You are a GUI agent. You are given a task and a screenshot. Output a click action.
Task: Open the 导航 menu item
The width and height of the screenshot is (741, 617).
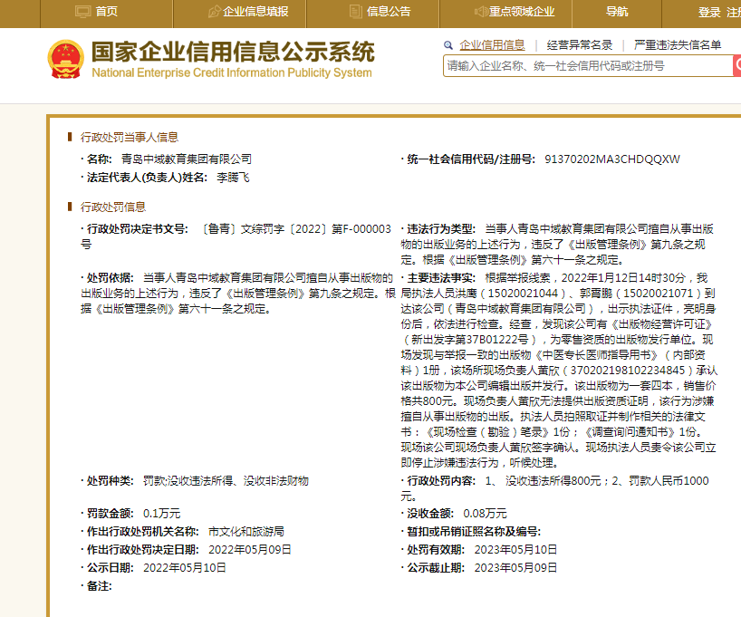pyautogui.click(x=617, y=12)
